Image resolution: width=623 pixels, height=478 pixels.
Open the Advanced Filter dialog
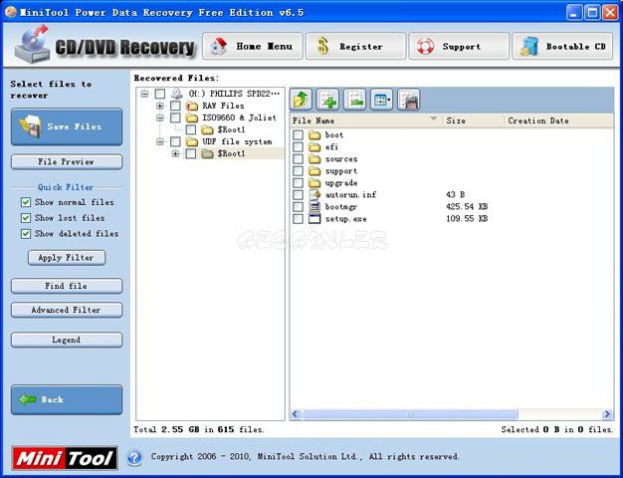point(67,310)
